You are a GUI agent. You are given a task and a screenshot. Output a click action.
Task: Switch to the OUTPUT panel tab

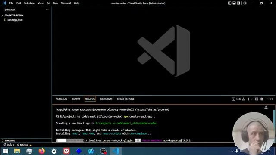point(76,99)
